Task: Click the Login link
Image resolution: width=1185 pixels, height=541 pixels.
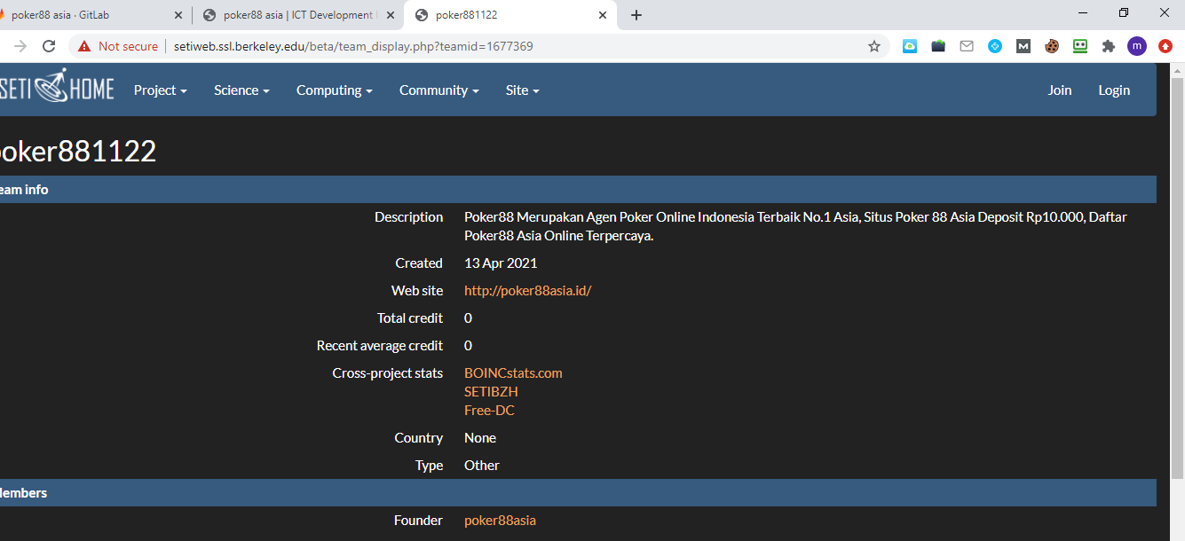Action: click(x=1114, y=90)
